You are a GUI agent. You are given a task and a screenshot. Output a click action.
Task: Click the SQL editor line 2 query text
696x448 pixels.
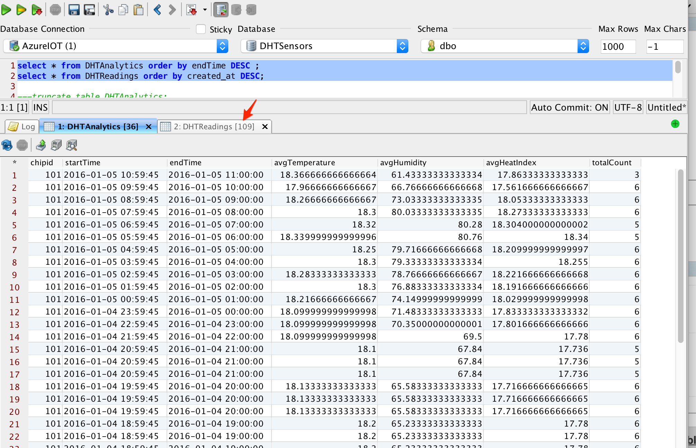click(141, 76)
